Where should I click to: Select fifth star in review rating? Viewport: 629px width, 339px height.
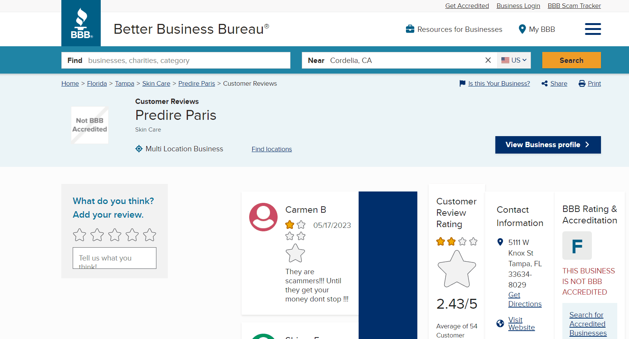tap(150, 235)
